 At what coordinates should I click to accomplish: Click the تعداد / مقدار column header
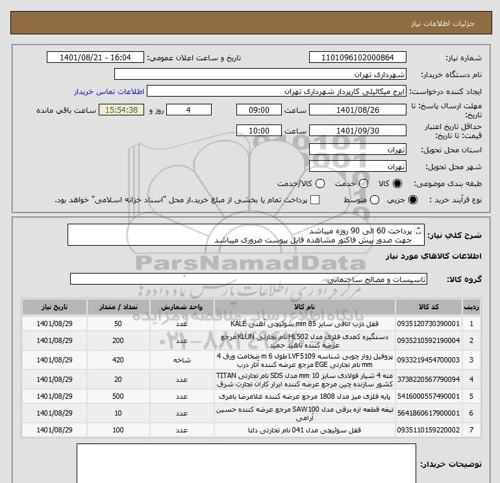[x=118, y=307]
